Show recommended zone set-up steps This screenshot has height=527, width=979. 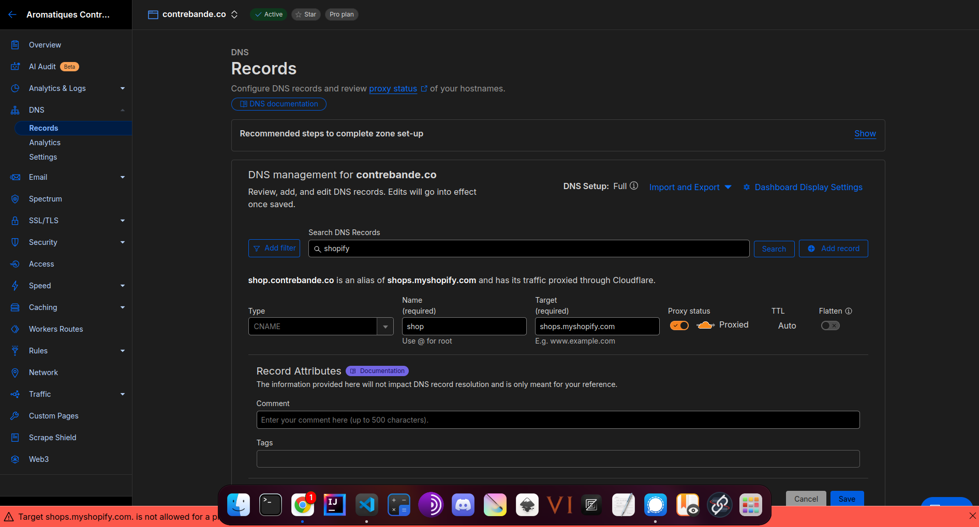(865, 134)
